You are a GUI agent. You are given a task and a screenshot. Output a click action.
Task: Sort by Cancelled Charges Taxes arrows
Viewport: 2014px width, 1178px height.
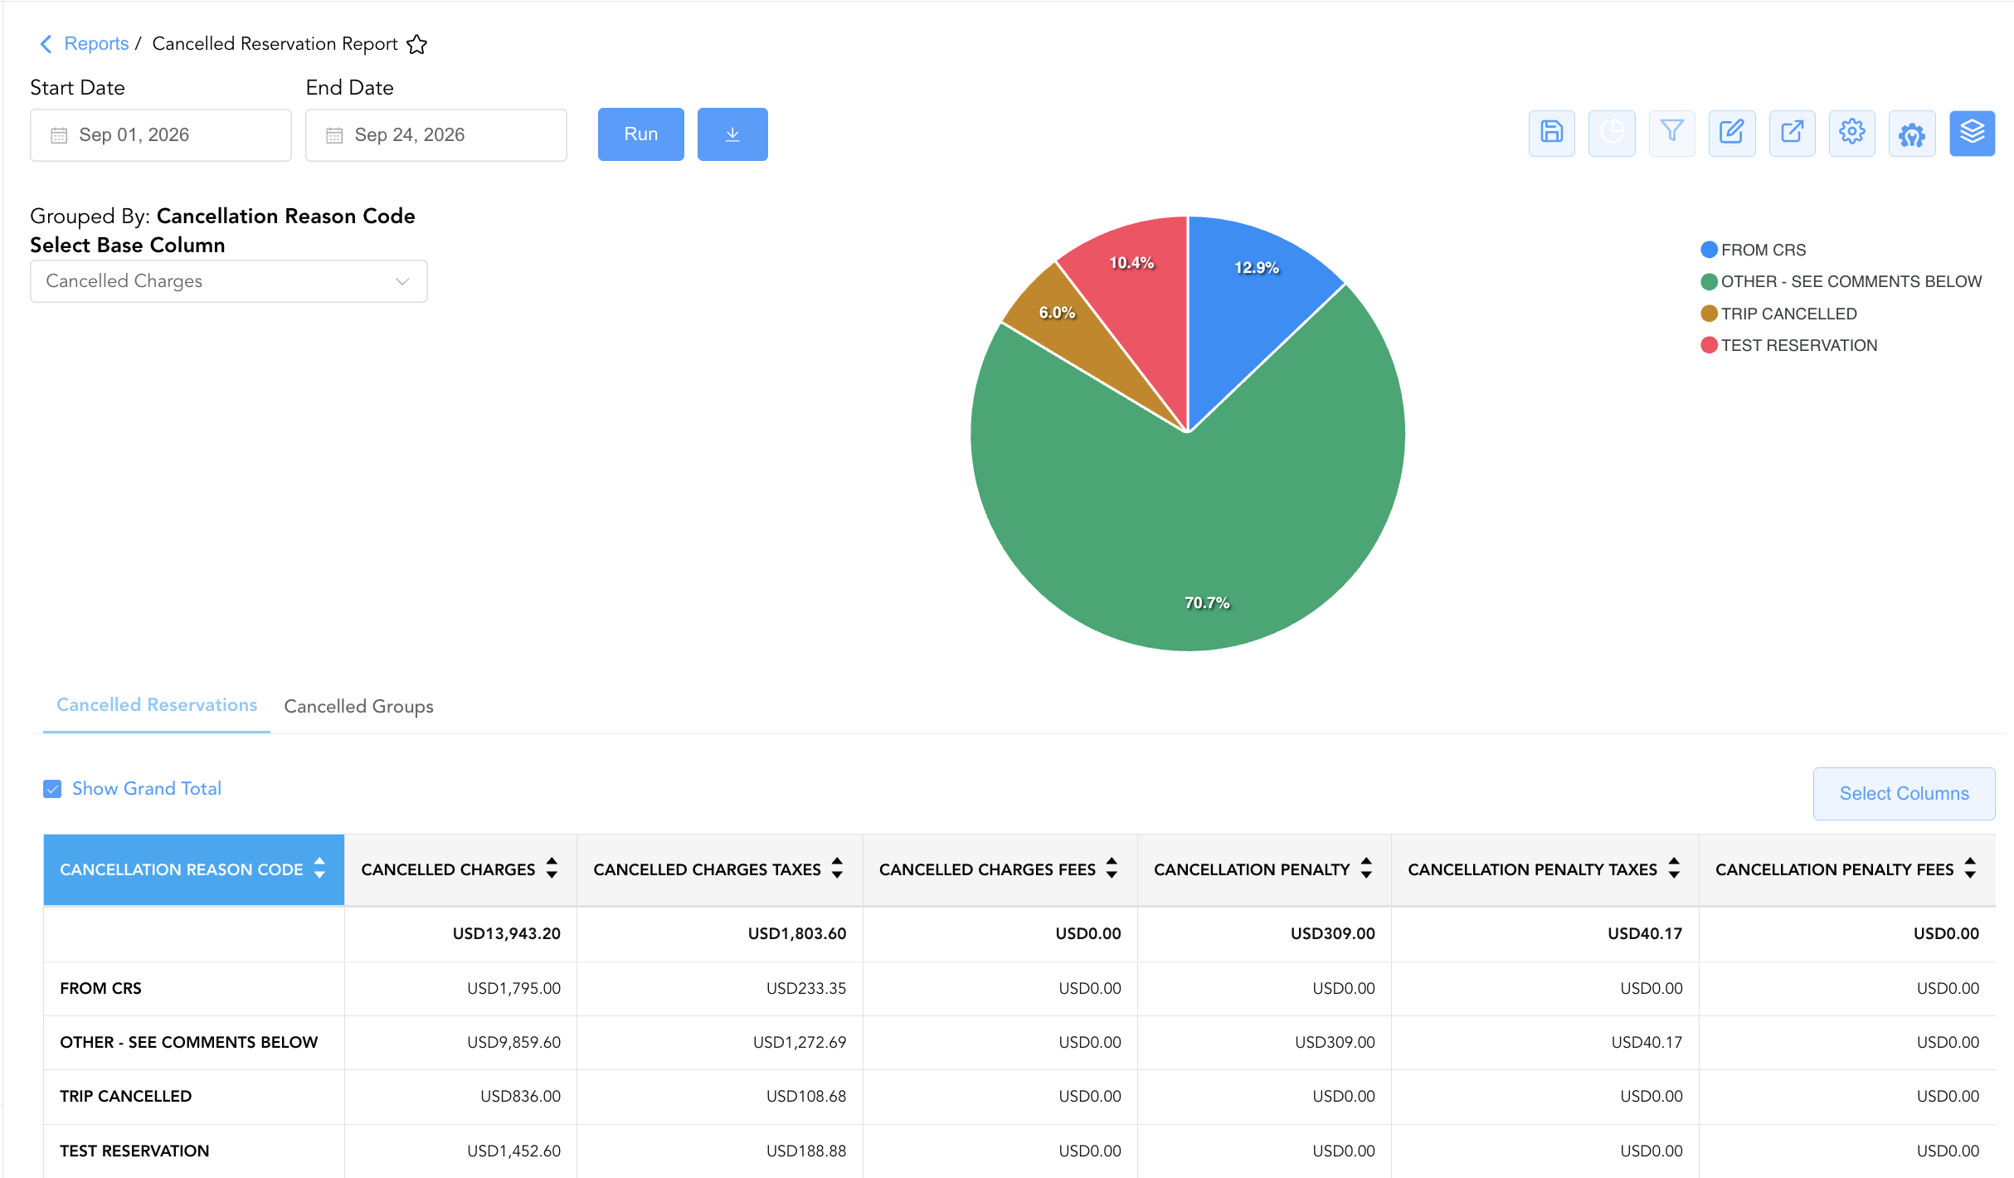click(837, 869)
